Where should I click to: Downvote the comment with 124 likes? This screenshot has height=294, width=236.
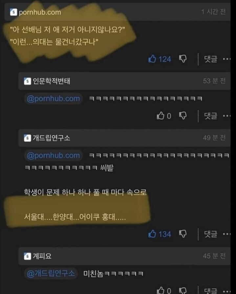pos(183,59)
